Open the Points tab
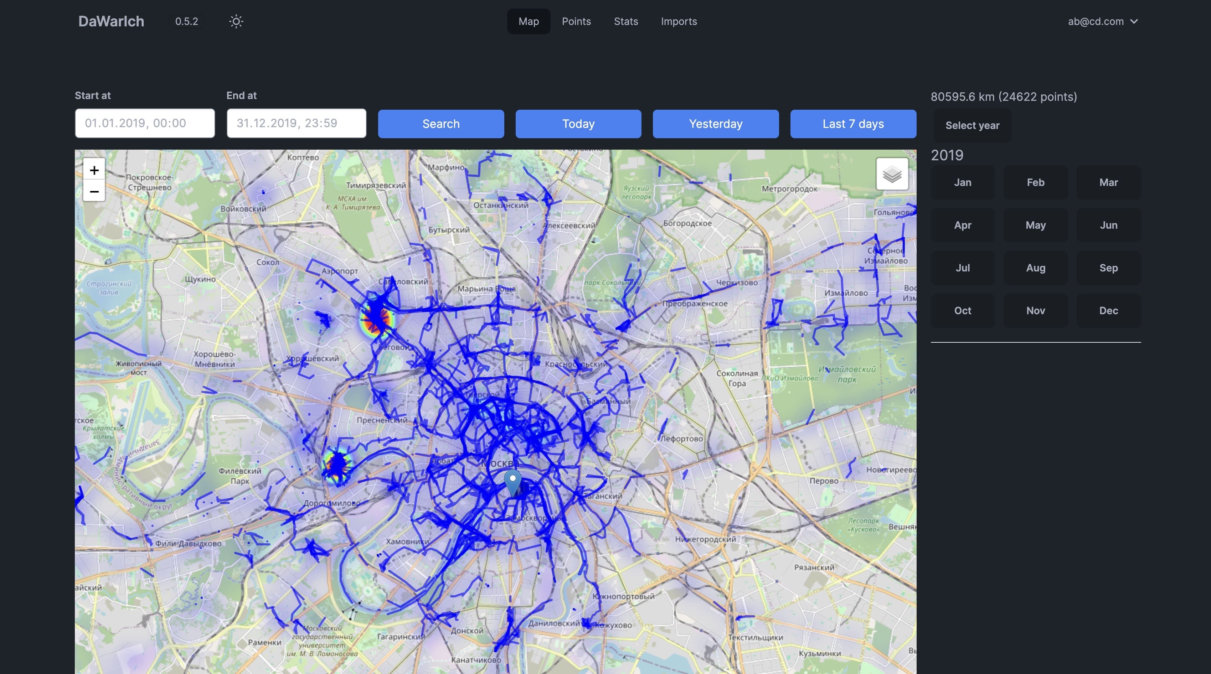This screenshot has width=1211, height=674. pos(576,21)
